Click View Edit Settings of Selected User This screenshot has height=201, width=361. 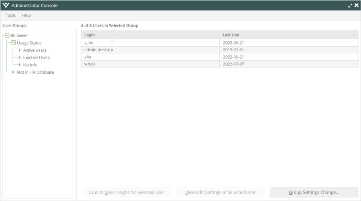220,192
